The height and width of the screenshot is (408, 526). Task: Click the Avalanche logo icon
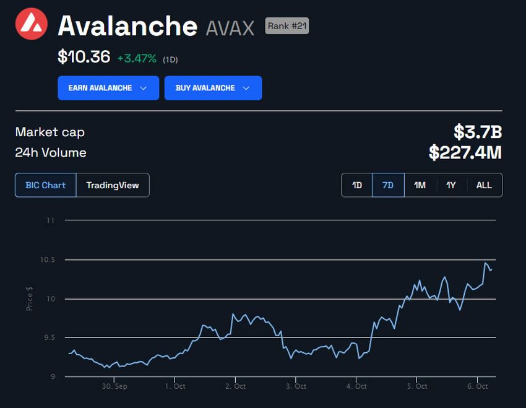(32, 24)
